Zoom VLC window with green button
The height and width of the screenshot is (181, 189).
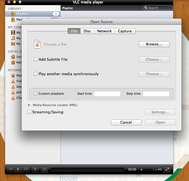coord(20,2)
